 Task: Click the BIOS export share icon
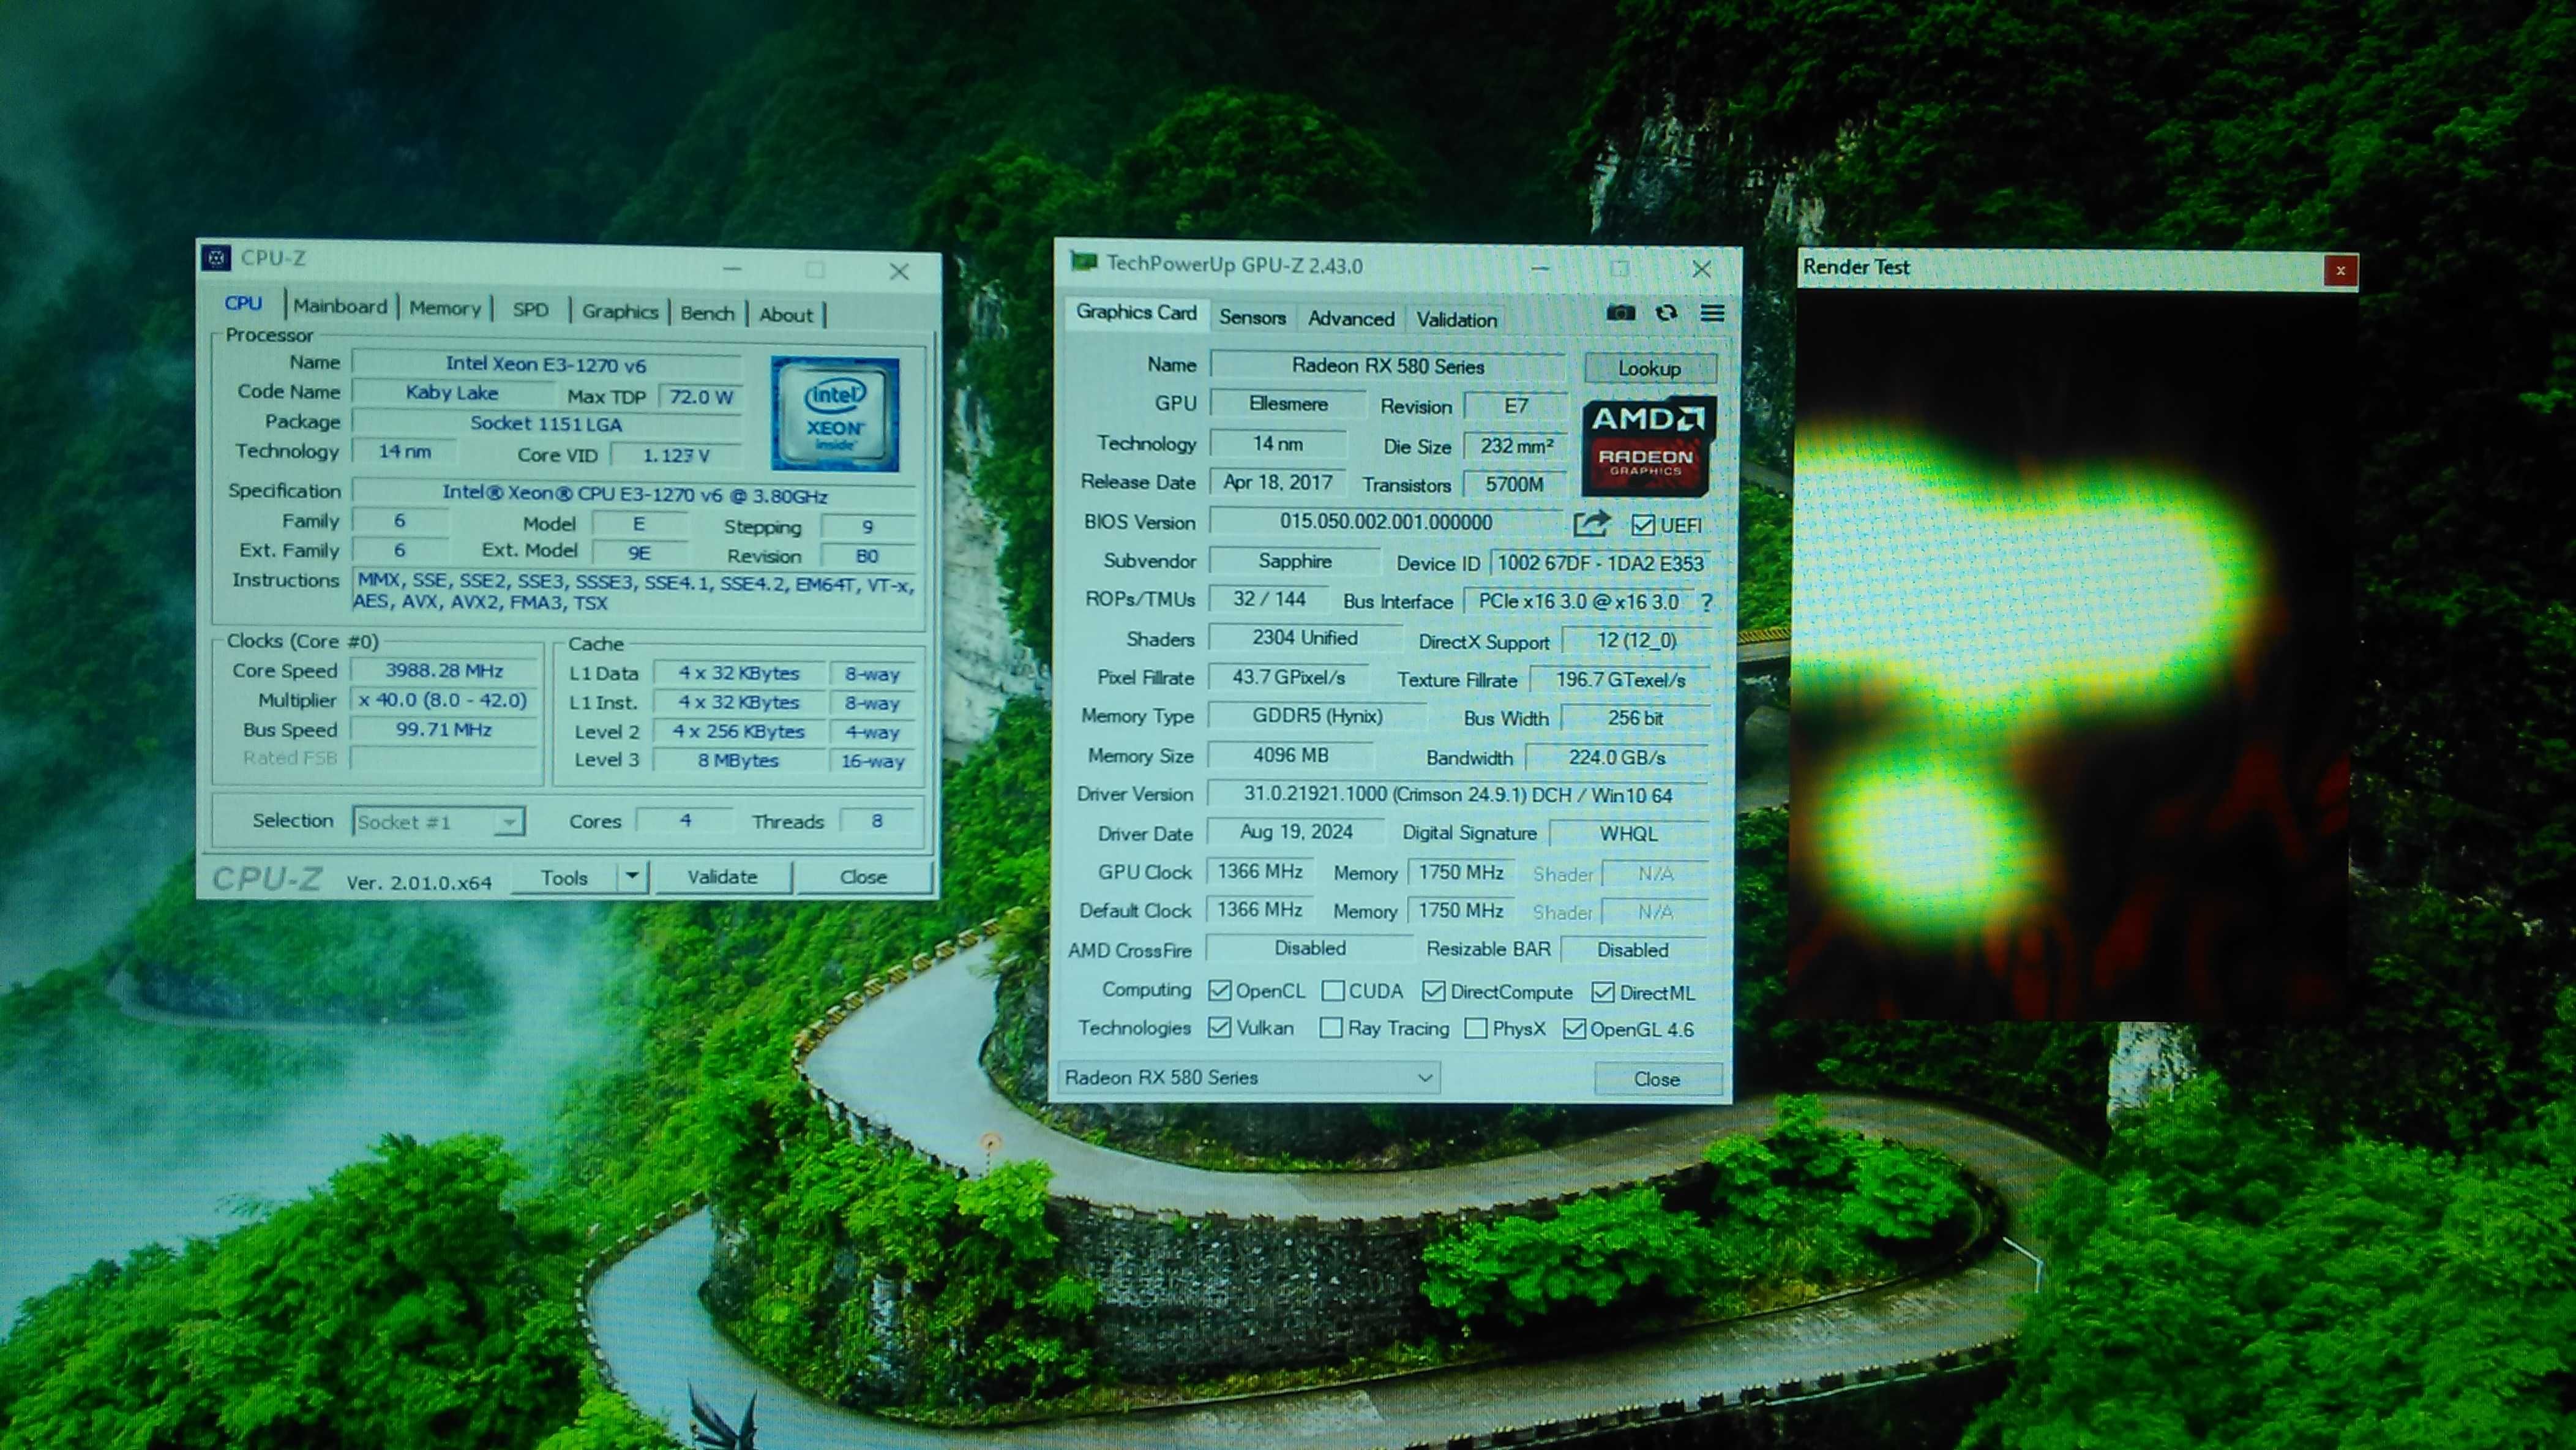tap(1591, 523)
